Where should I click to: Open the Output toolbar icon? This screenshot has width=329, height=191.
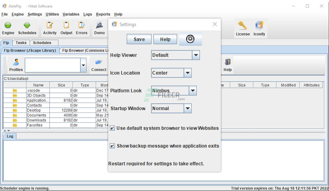tap(66, 25)
